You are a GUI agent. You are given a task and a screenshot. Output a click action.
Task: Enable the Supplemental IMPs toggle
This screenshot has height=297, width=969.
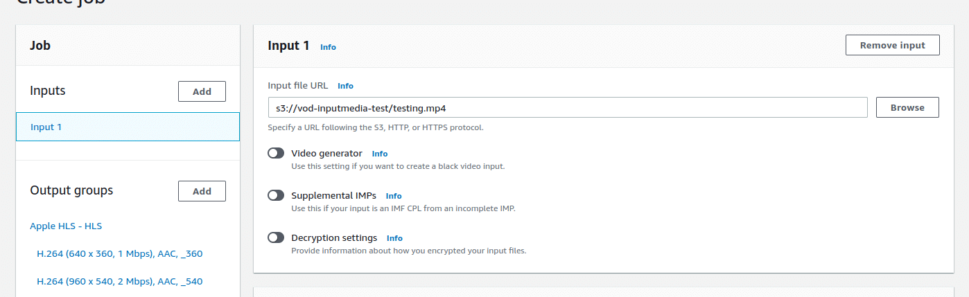[x=276, y=196]
